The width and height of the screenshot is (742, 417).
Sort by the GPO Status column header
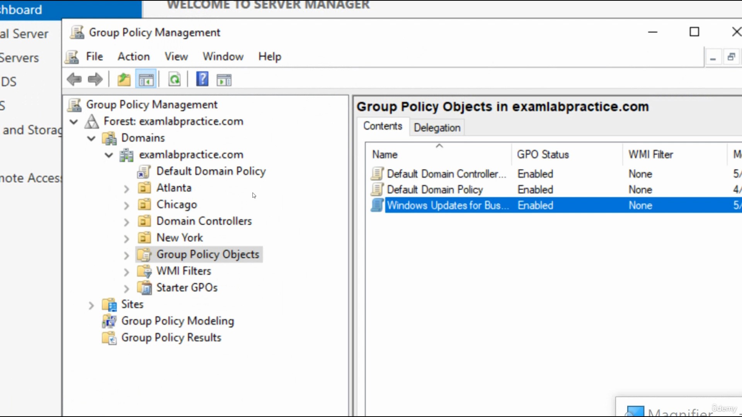(567, 154)
